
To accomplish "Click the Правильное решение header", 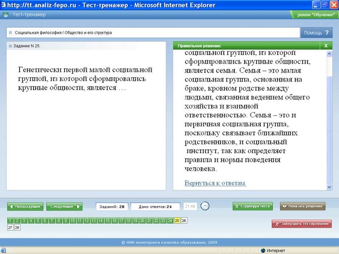I will pos(199,46).
